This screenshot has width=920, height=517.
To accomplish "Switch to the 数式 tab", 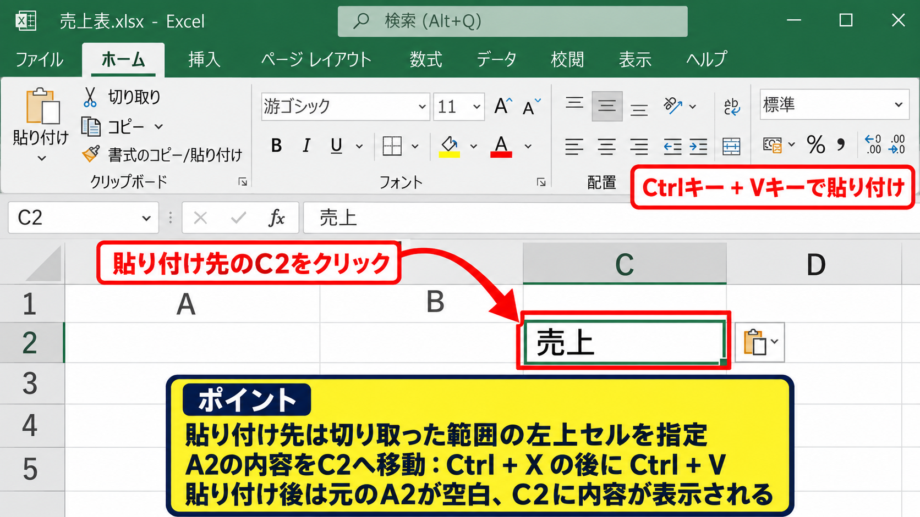I will (x=426, y=59).
